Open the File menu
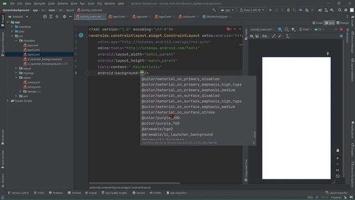The height and width of the screenshot is (200, 355). (12, 4)
